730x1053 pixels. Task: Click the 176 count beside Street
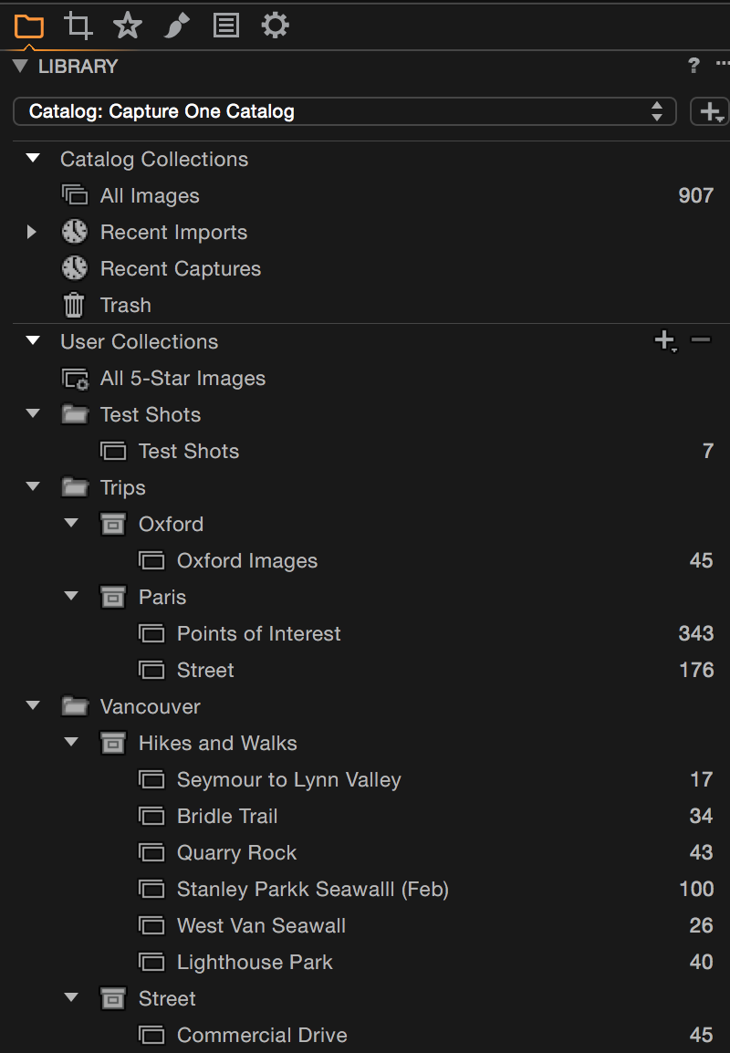tap(696, 670)
